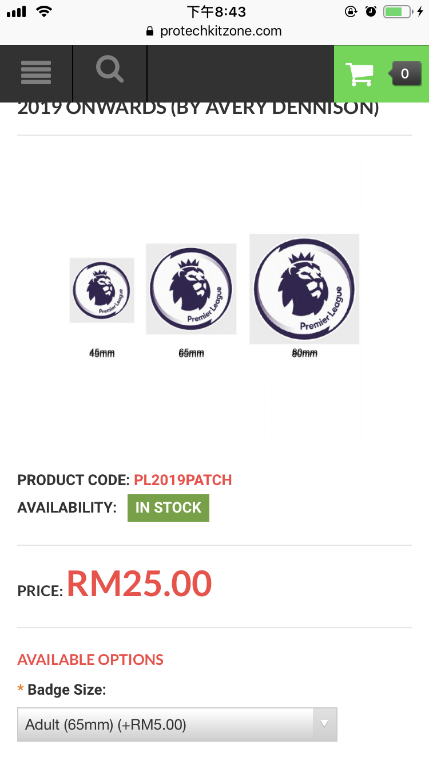The width and height of the screenshot is (429, 764).
Task: Tap the 8:43 status bar clock
Action: [216, 11]
